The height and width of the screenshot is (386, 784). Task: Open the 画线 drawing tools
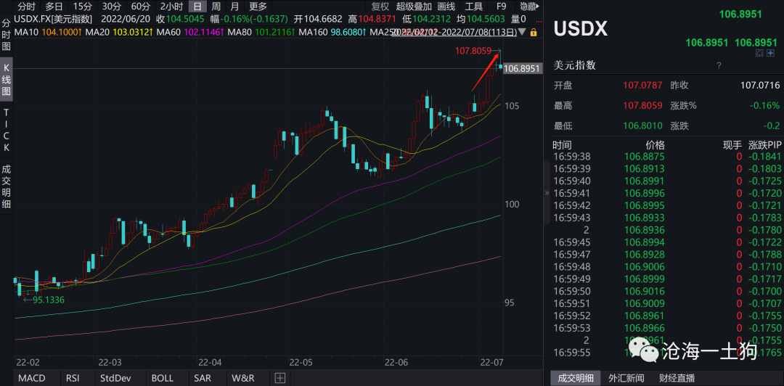[446, 7]
